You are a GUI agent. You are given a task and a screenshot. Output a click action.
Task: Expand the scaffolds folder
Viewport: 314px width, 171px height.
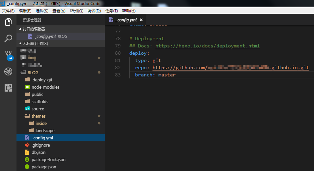click(61, 101)
